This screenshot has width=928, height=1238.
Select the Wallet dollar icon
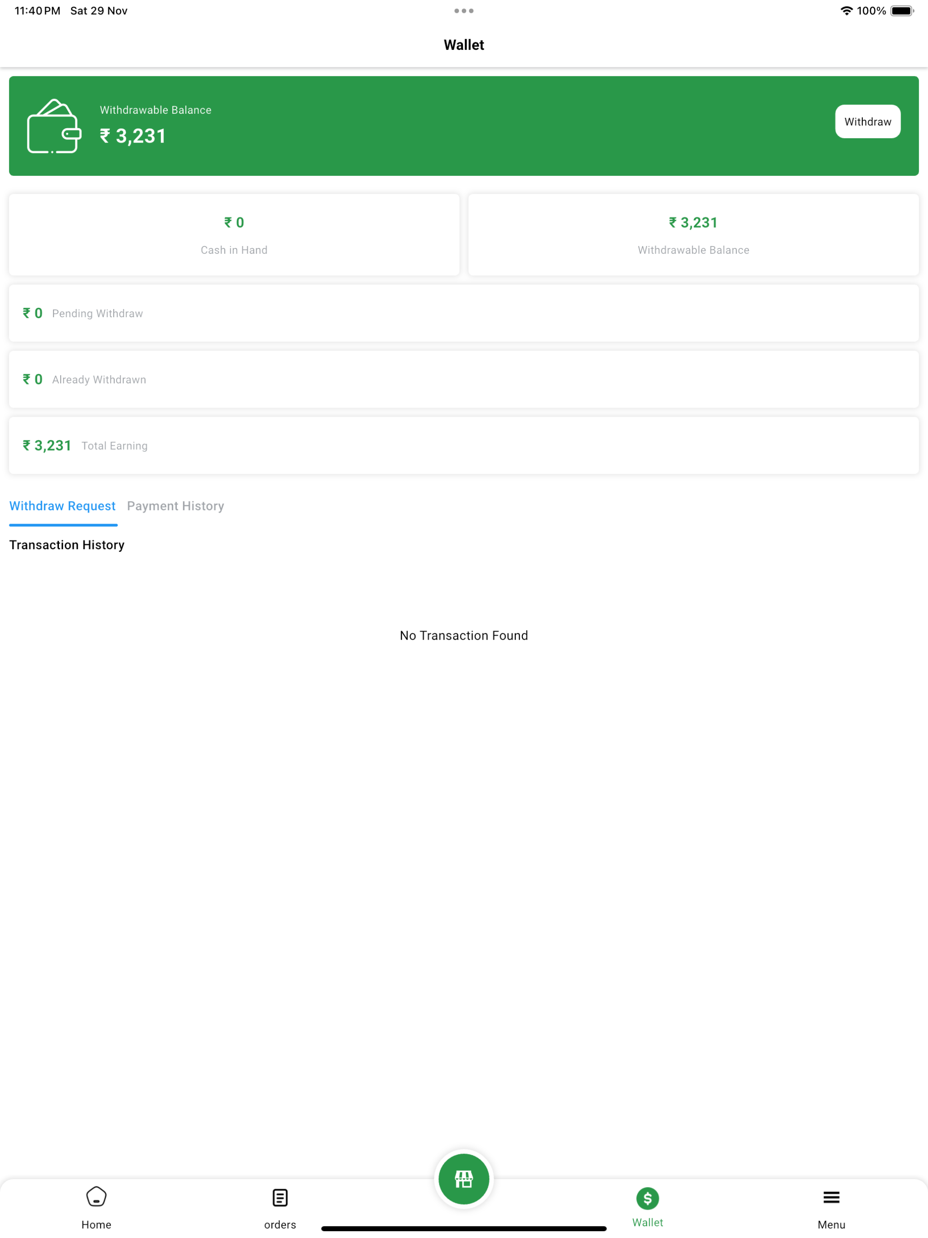tap(648, 1198)
